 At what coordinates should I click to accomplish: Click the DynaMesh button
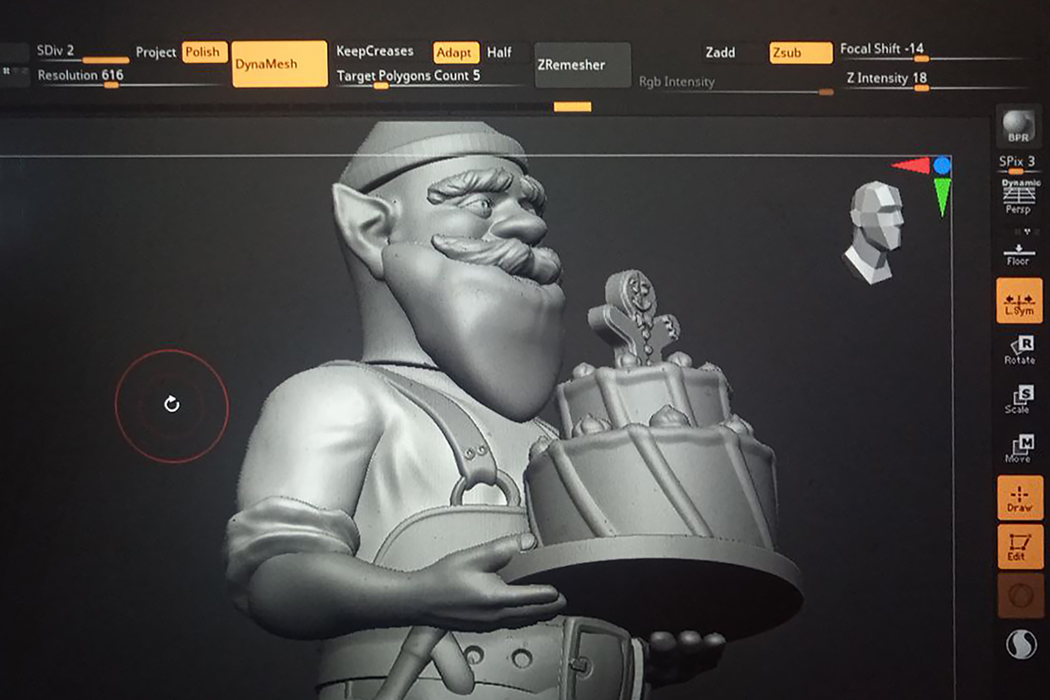click(x=280, y=64)
